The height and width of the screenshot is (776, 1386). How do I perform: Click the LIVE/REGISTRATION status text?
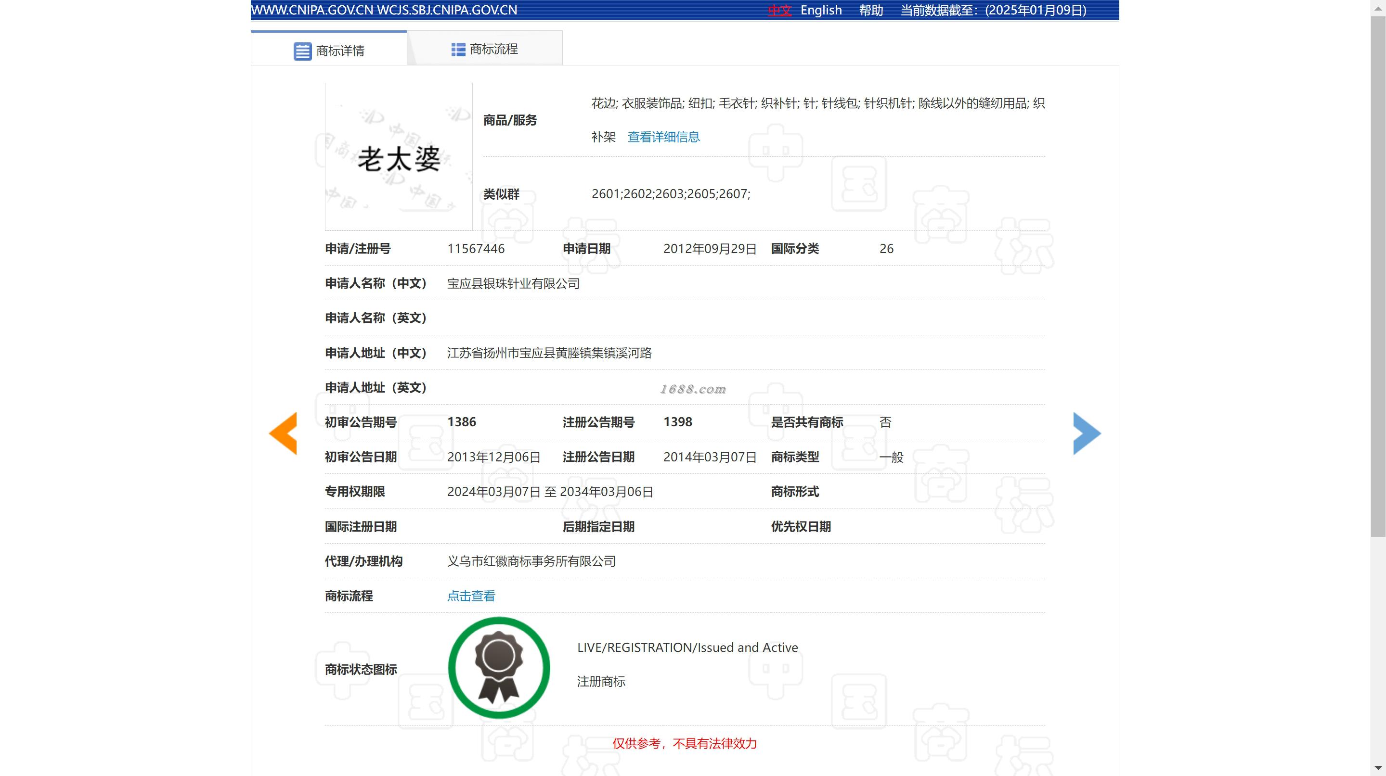pyautogui.click(x=687, y=648)
